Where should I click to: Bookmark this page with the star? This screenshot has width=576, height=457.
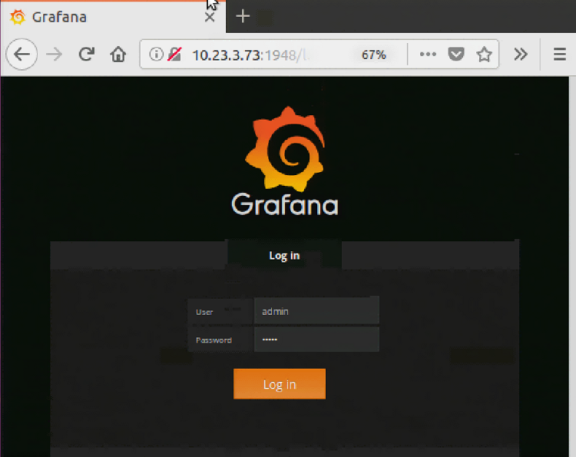click(484, 55)
